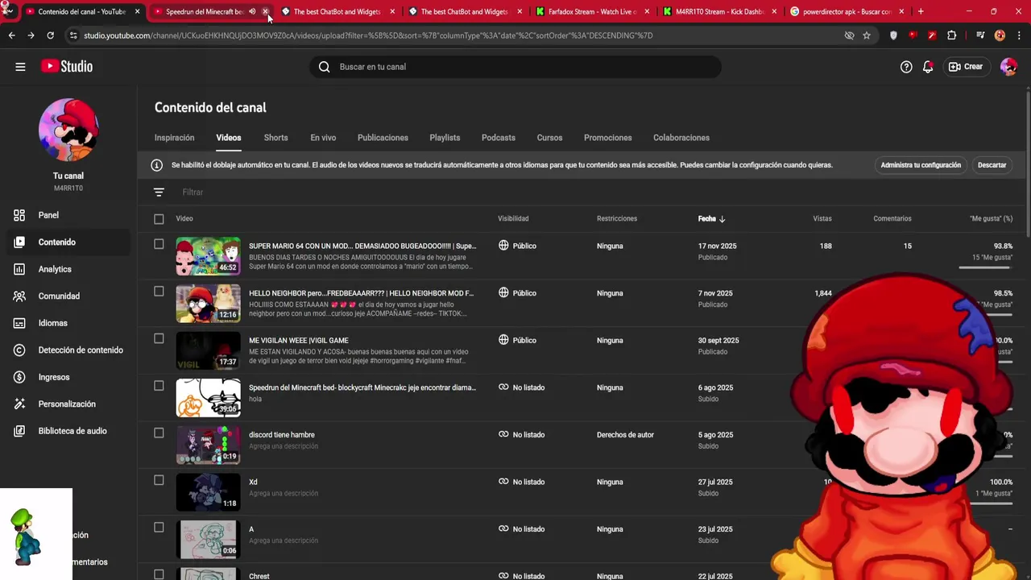The width and height of the screenshot is (1031, 580).
Task: Switch to the Inspiración tab
Action: [174, 138]
